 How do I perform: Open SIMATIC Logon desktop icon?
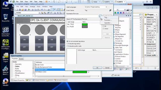pos(6,57)
